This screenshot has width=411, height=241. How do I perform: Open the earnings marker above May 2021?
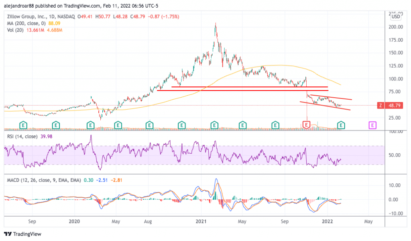tap(243, 125)
